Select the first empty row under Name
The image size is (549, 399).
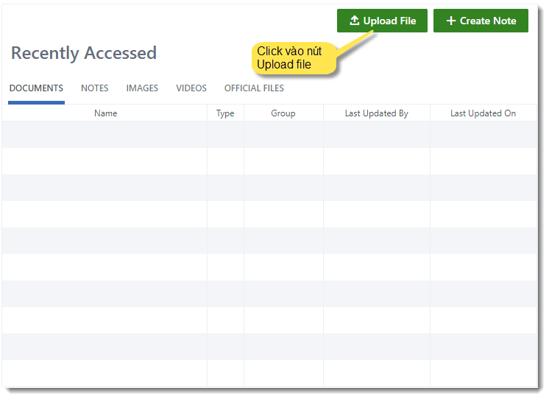105,135
